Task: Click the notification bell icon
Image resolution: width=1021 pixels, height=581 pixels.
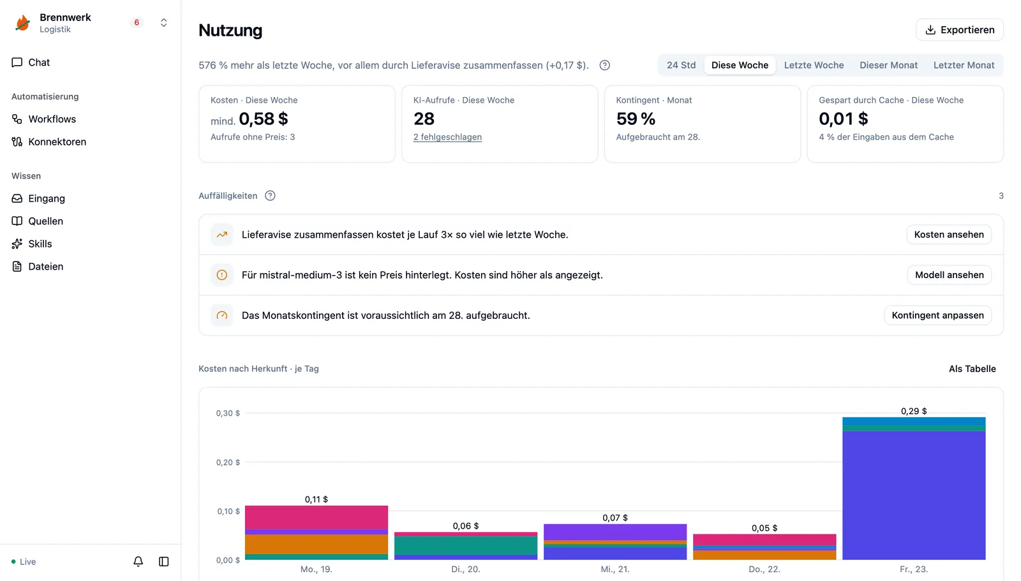Action: point(138,561)
